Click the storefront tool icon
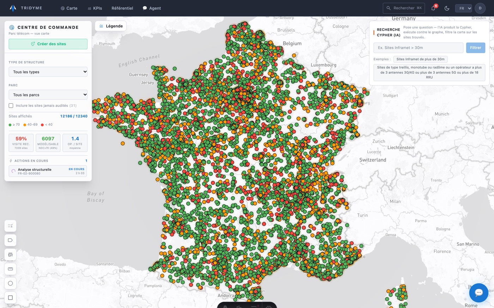 pos(10,254)
